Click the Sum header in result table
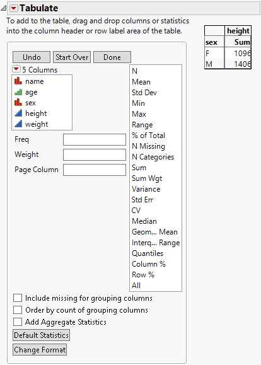The height and width of the screenshot is (365, 261). (238, 42)
